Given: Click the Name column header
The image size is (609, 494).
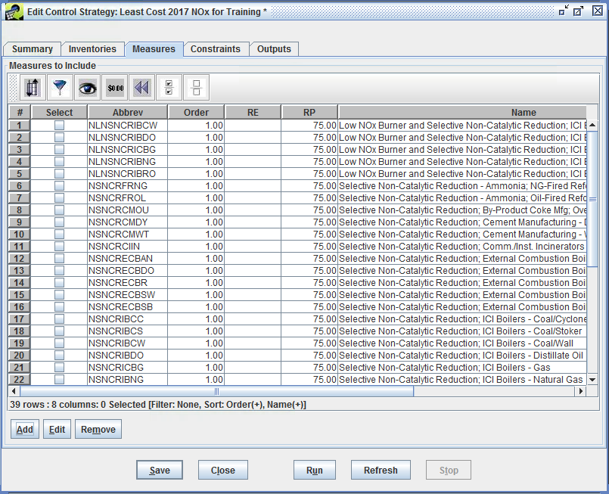Looking at the screenshot, I should [x=524, y=111].
